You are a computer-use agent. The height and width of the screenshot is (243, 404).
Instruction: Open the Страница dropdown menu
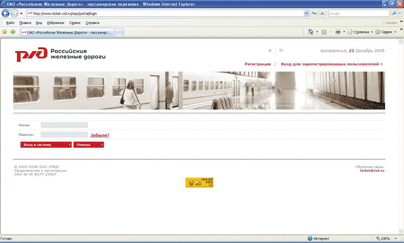360,32
